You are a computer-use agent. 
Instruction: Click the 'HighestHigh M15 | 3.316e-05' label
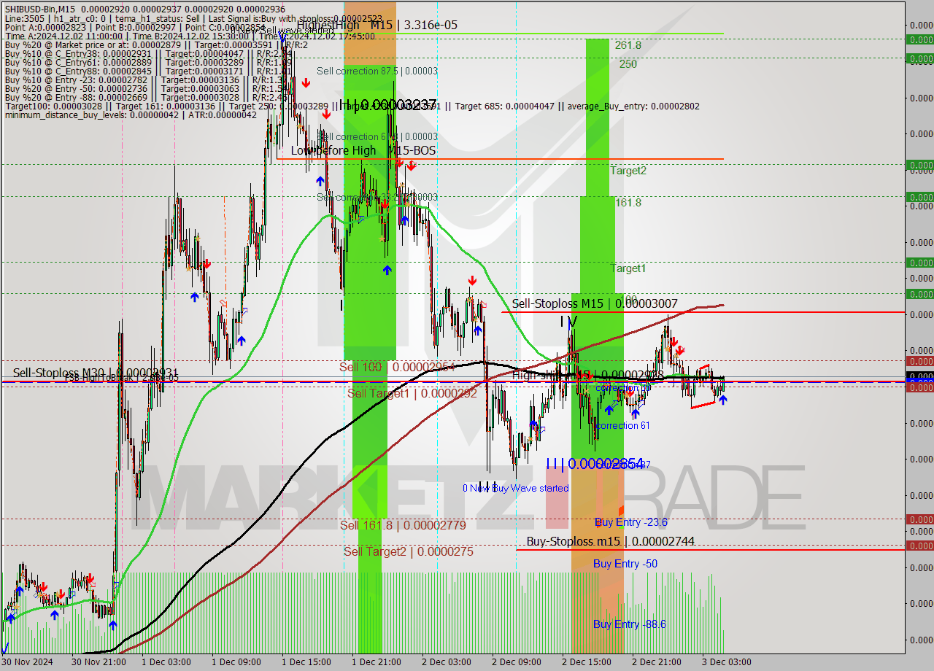377,25
